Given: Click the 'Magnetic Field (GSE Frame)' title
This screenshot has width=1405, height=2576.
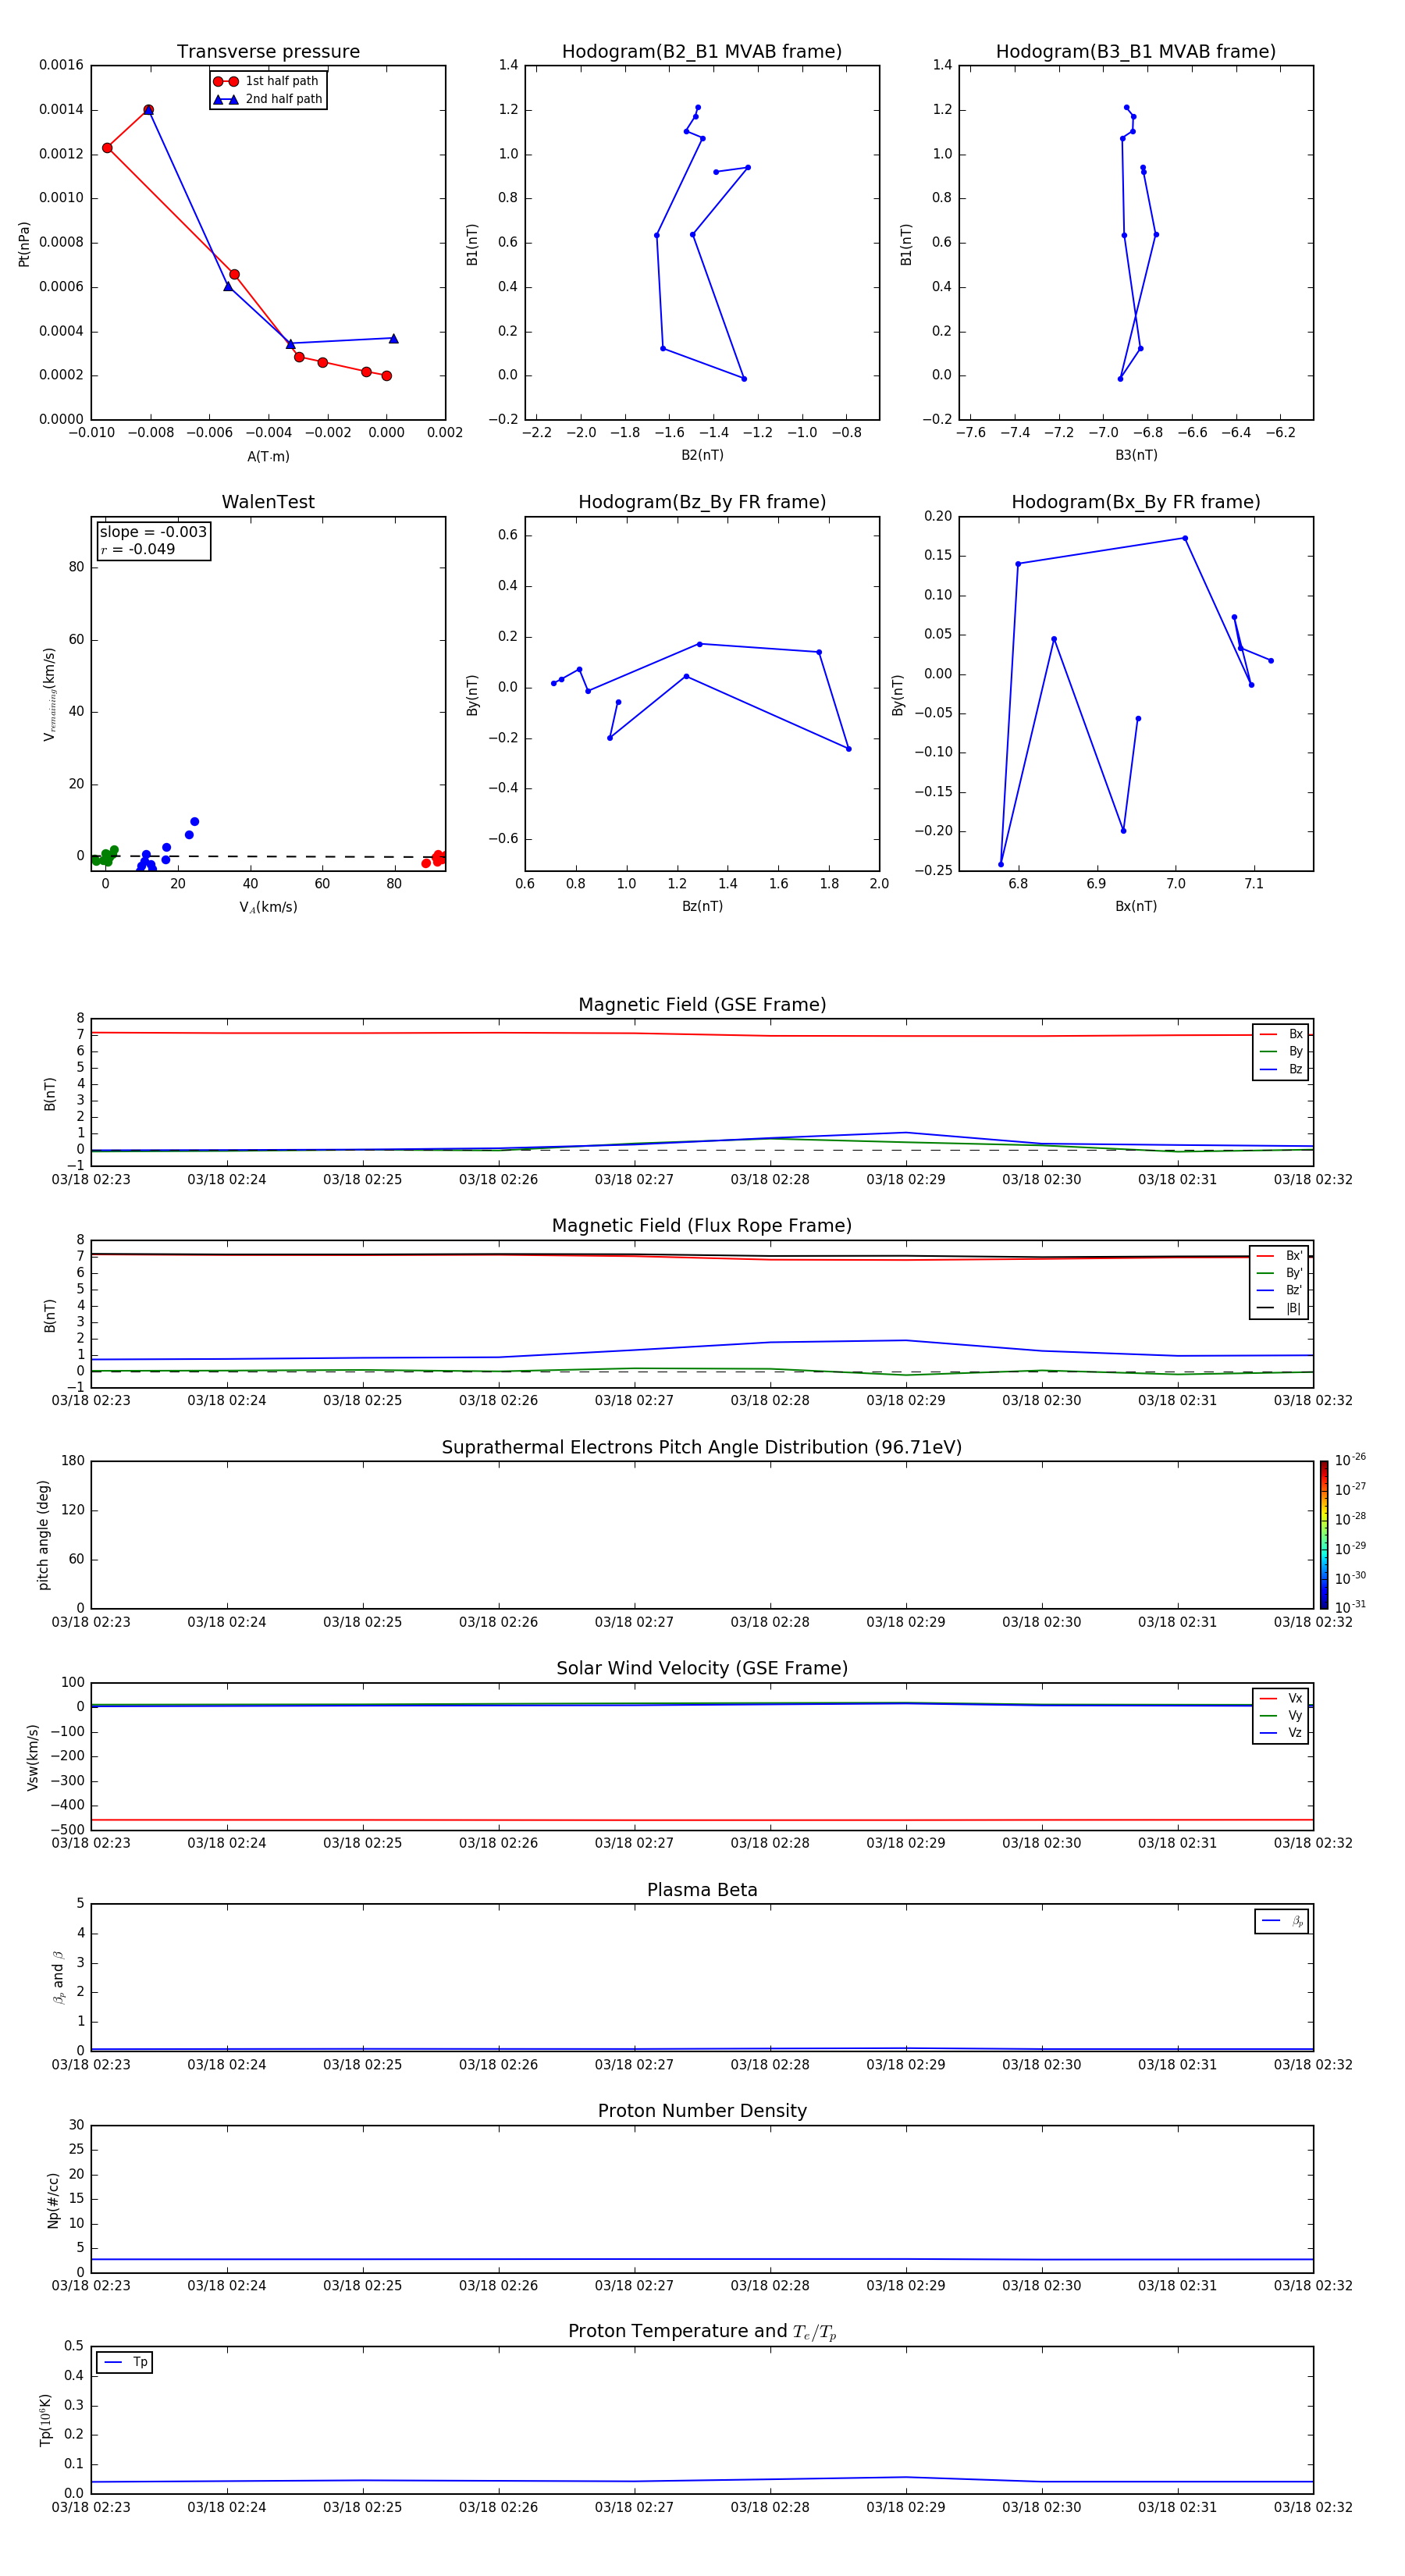Looking at the screenshot, I should click(x=702, y=1005).
